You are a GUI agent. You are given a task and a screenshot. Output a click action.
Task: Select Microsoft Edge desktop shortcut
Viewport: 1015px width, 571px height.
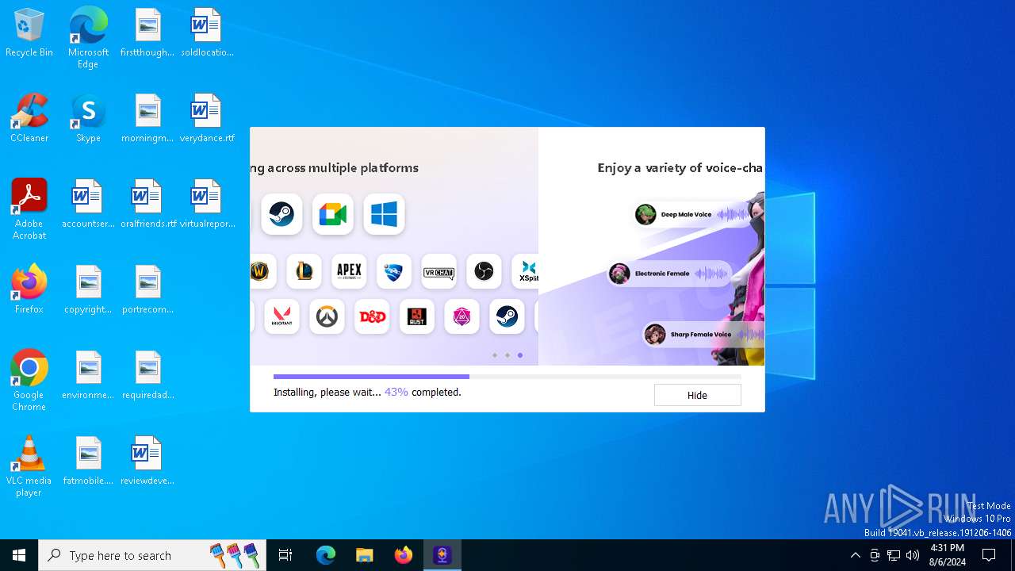click(88, 38)
